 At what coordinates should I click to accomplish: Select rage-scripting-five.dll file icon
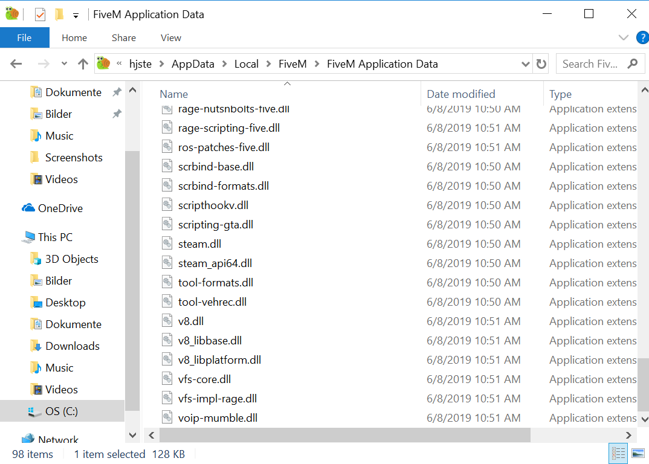pyautogui.click(x=167, y=127)
